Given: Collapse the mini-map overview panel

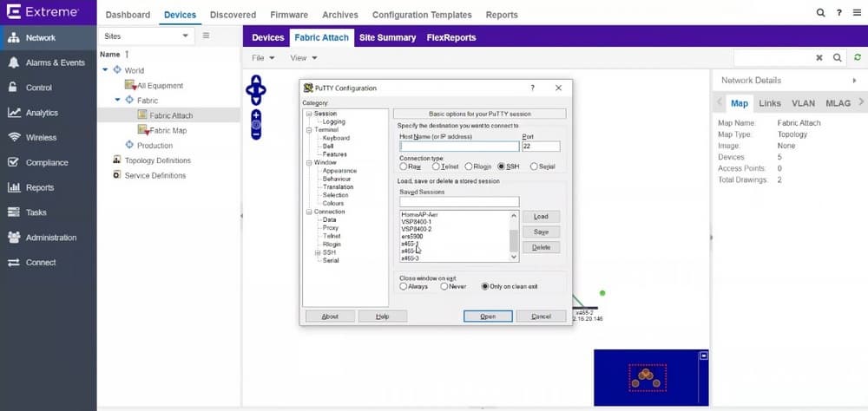Looking at the screenshot, I should (x=704, y=356).
